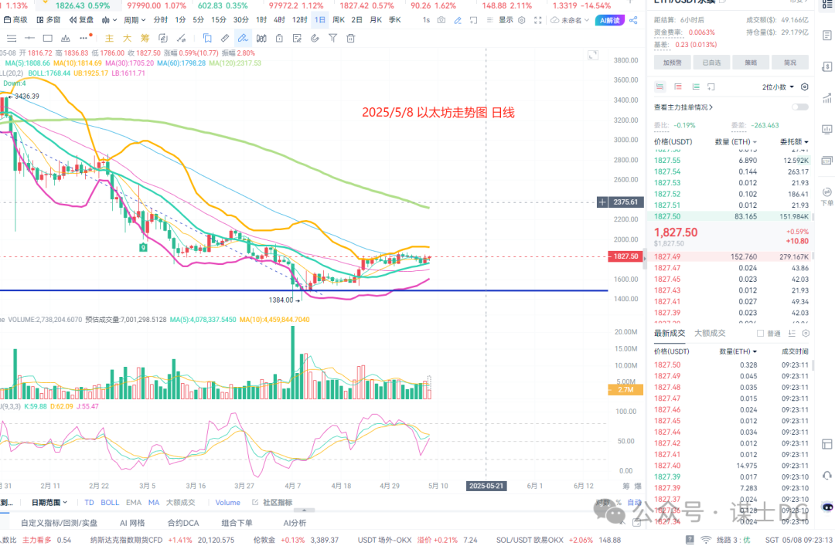Open the 高级 advanced mode button
835x546 pixels.
pyautogui.click(x=15, y=19)
